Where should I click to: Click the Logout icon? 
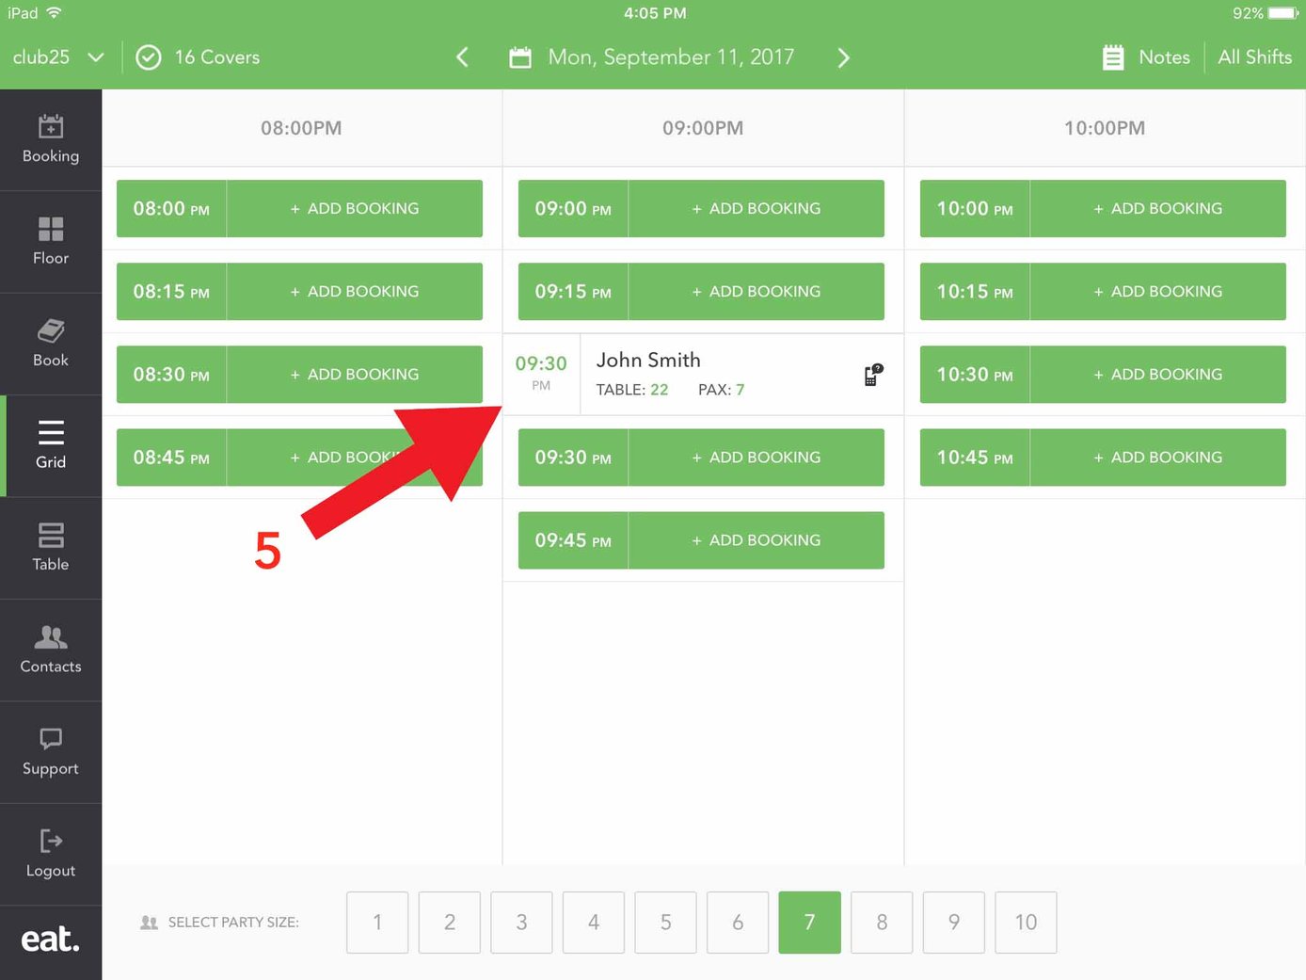(51, 854)
